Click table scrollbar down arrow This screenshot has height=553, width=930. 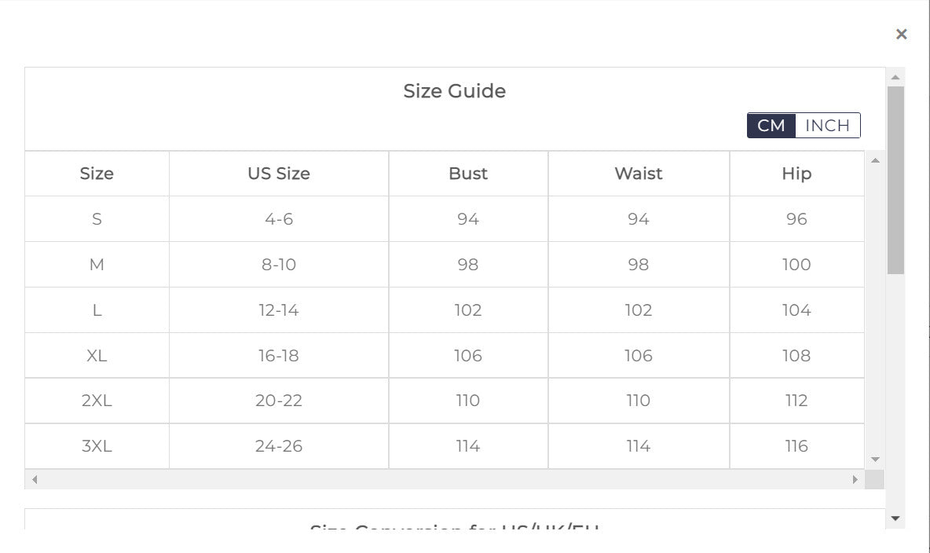[875, 460]
